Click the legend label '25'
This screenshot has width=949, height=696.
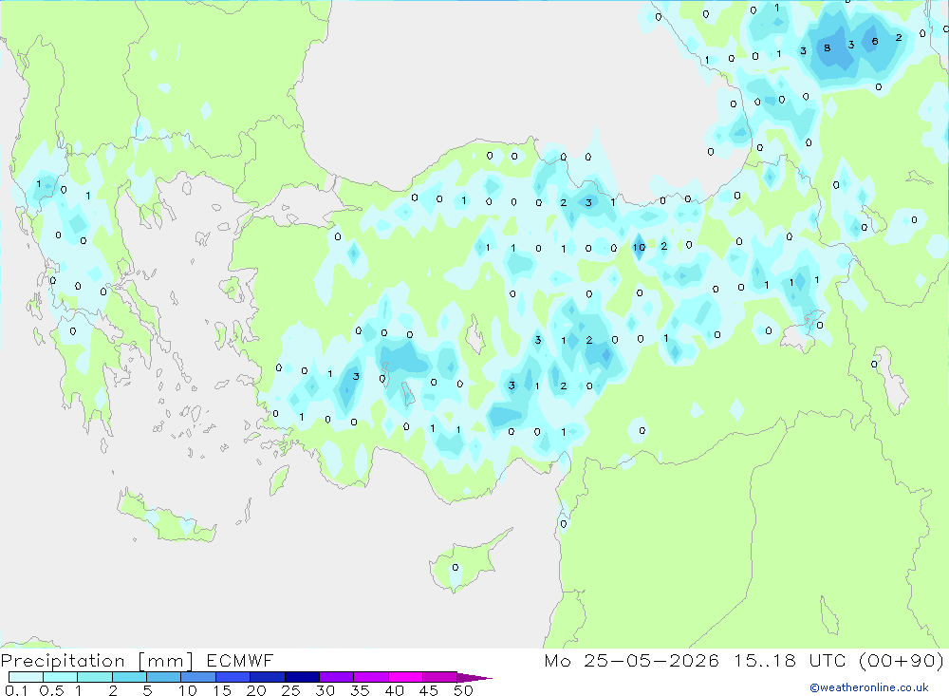coord(291,690)
